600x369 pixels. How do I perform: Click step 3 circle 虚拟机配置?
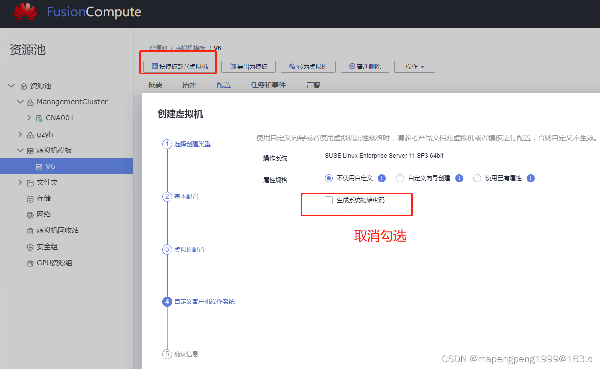(x=167, y=250)
